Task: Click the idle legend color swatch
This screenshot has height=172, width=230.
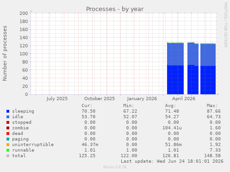Action: point(8,117)
